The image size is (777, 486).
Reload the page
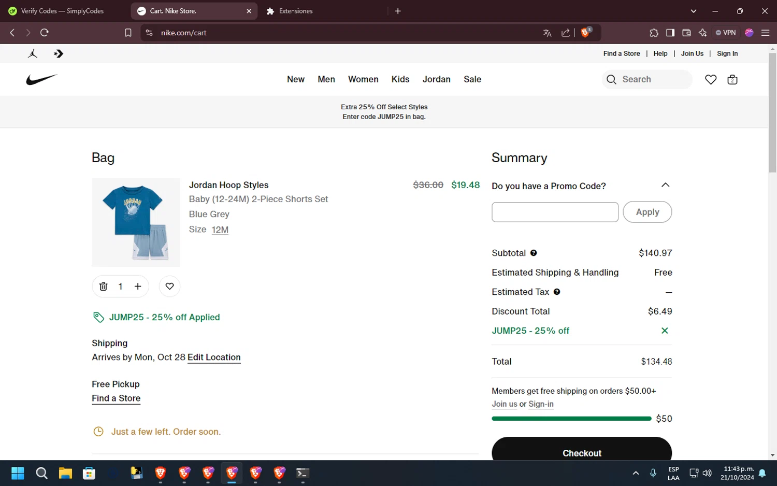[45, 33]
